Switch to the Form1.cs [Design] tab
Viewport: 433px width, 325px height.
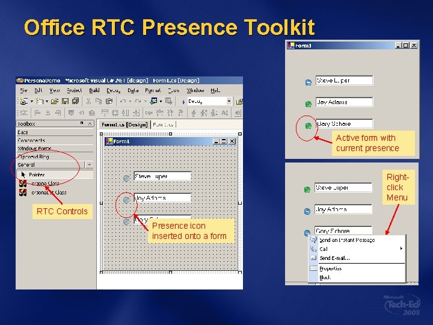tap(124, 125)
